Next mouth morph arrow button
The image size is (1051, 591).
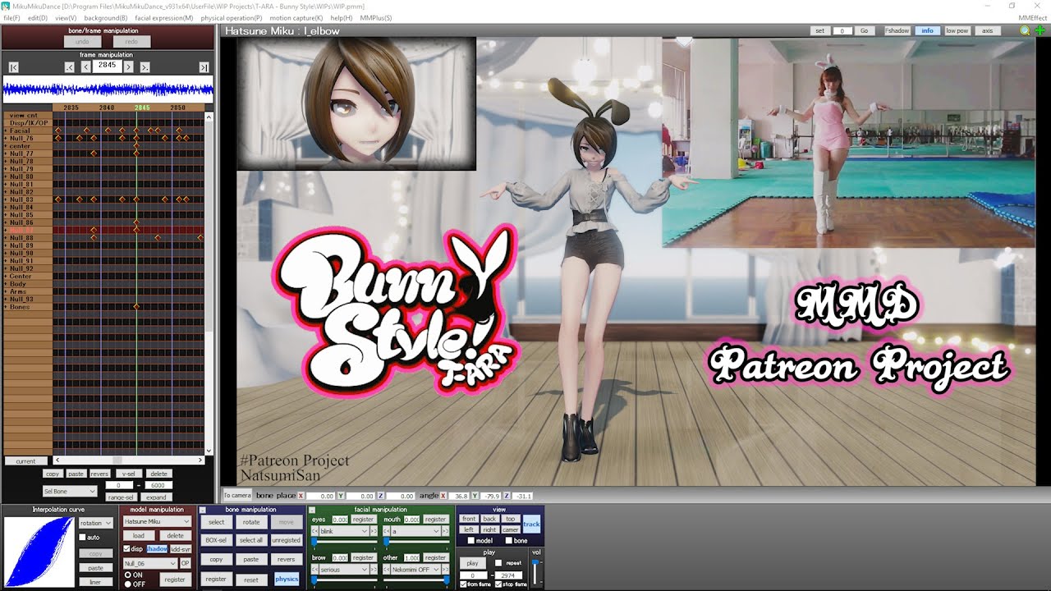click(447, 531)
